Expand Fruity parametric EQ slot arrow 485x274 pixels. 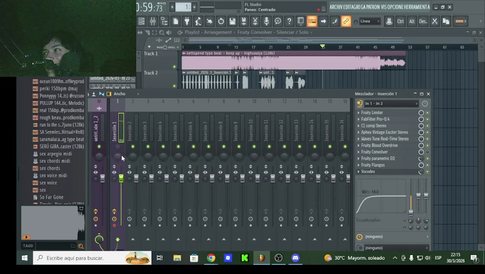tap(358, 158)
